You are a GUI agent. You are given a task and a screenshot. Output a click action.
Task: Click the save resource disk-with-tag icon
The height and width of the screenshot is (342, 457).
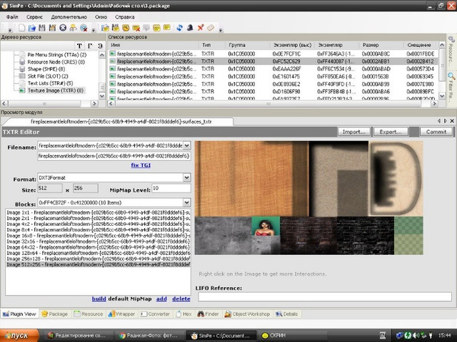click(116, 28)
